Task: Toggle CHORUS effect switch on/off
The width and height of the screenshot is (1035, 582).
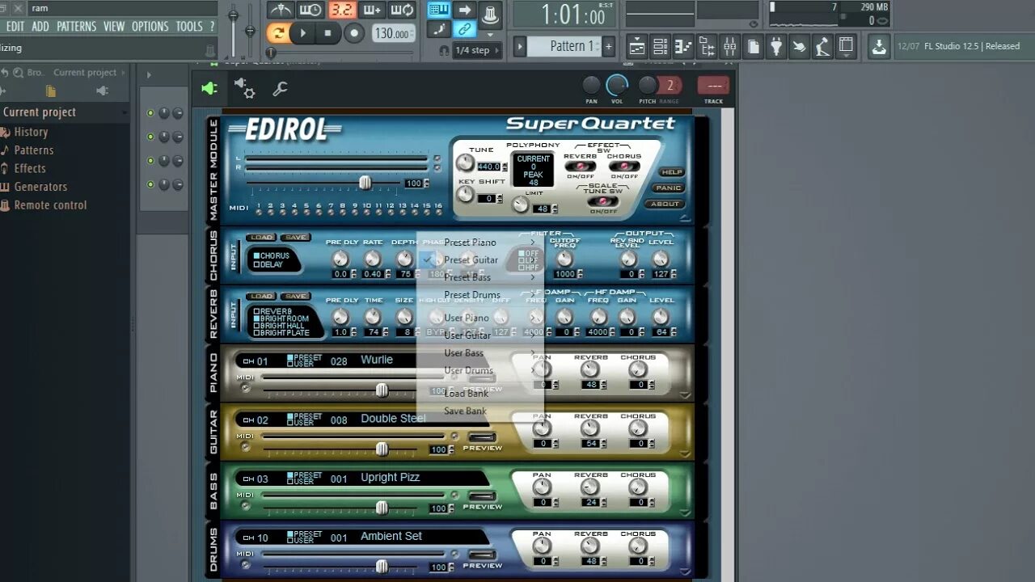Action: 623,167
